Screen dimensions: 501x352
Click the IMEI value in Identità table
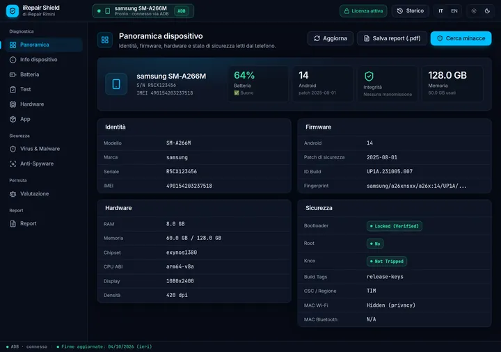[x=189, y=186]
